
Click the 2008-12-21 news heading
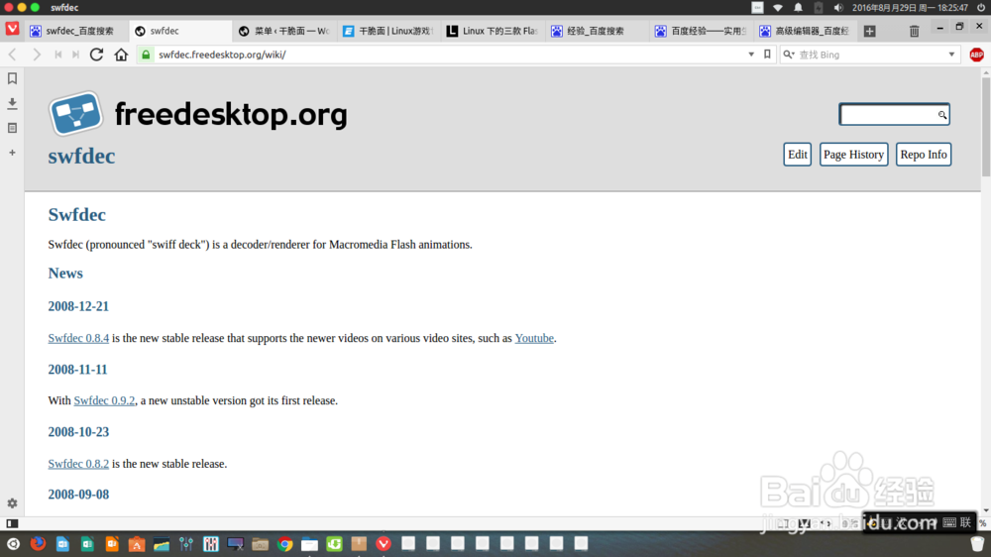click(x=78, y=306)
